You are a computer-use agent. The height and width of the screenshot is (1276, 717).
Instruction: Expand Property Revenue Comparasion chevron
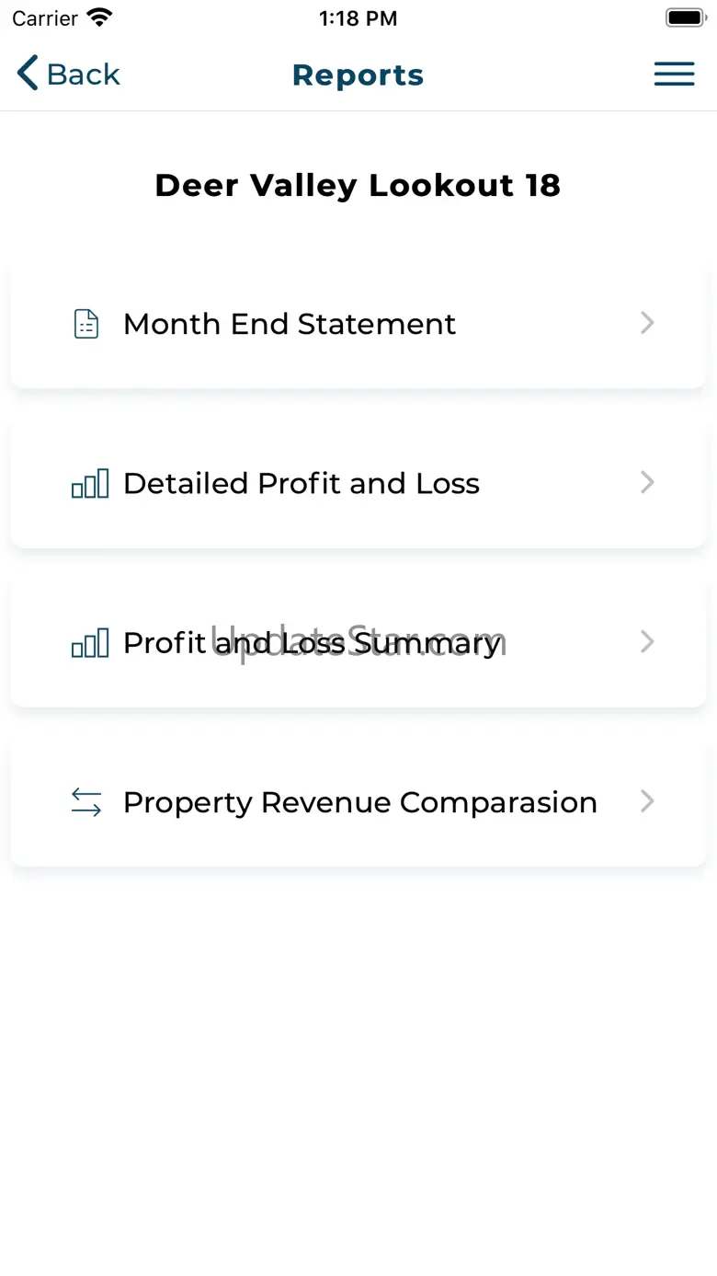(647, 801)
